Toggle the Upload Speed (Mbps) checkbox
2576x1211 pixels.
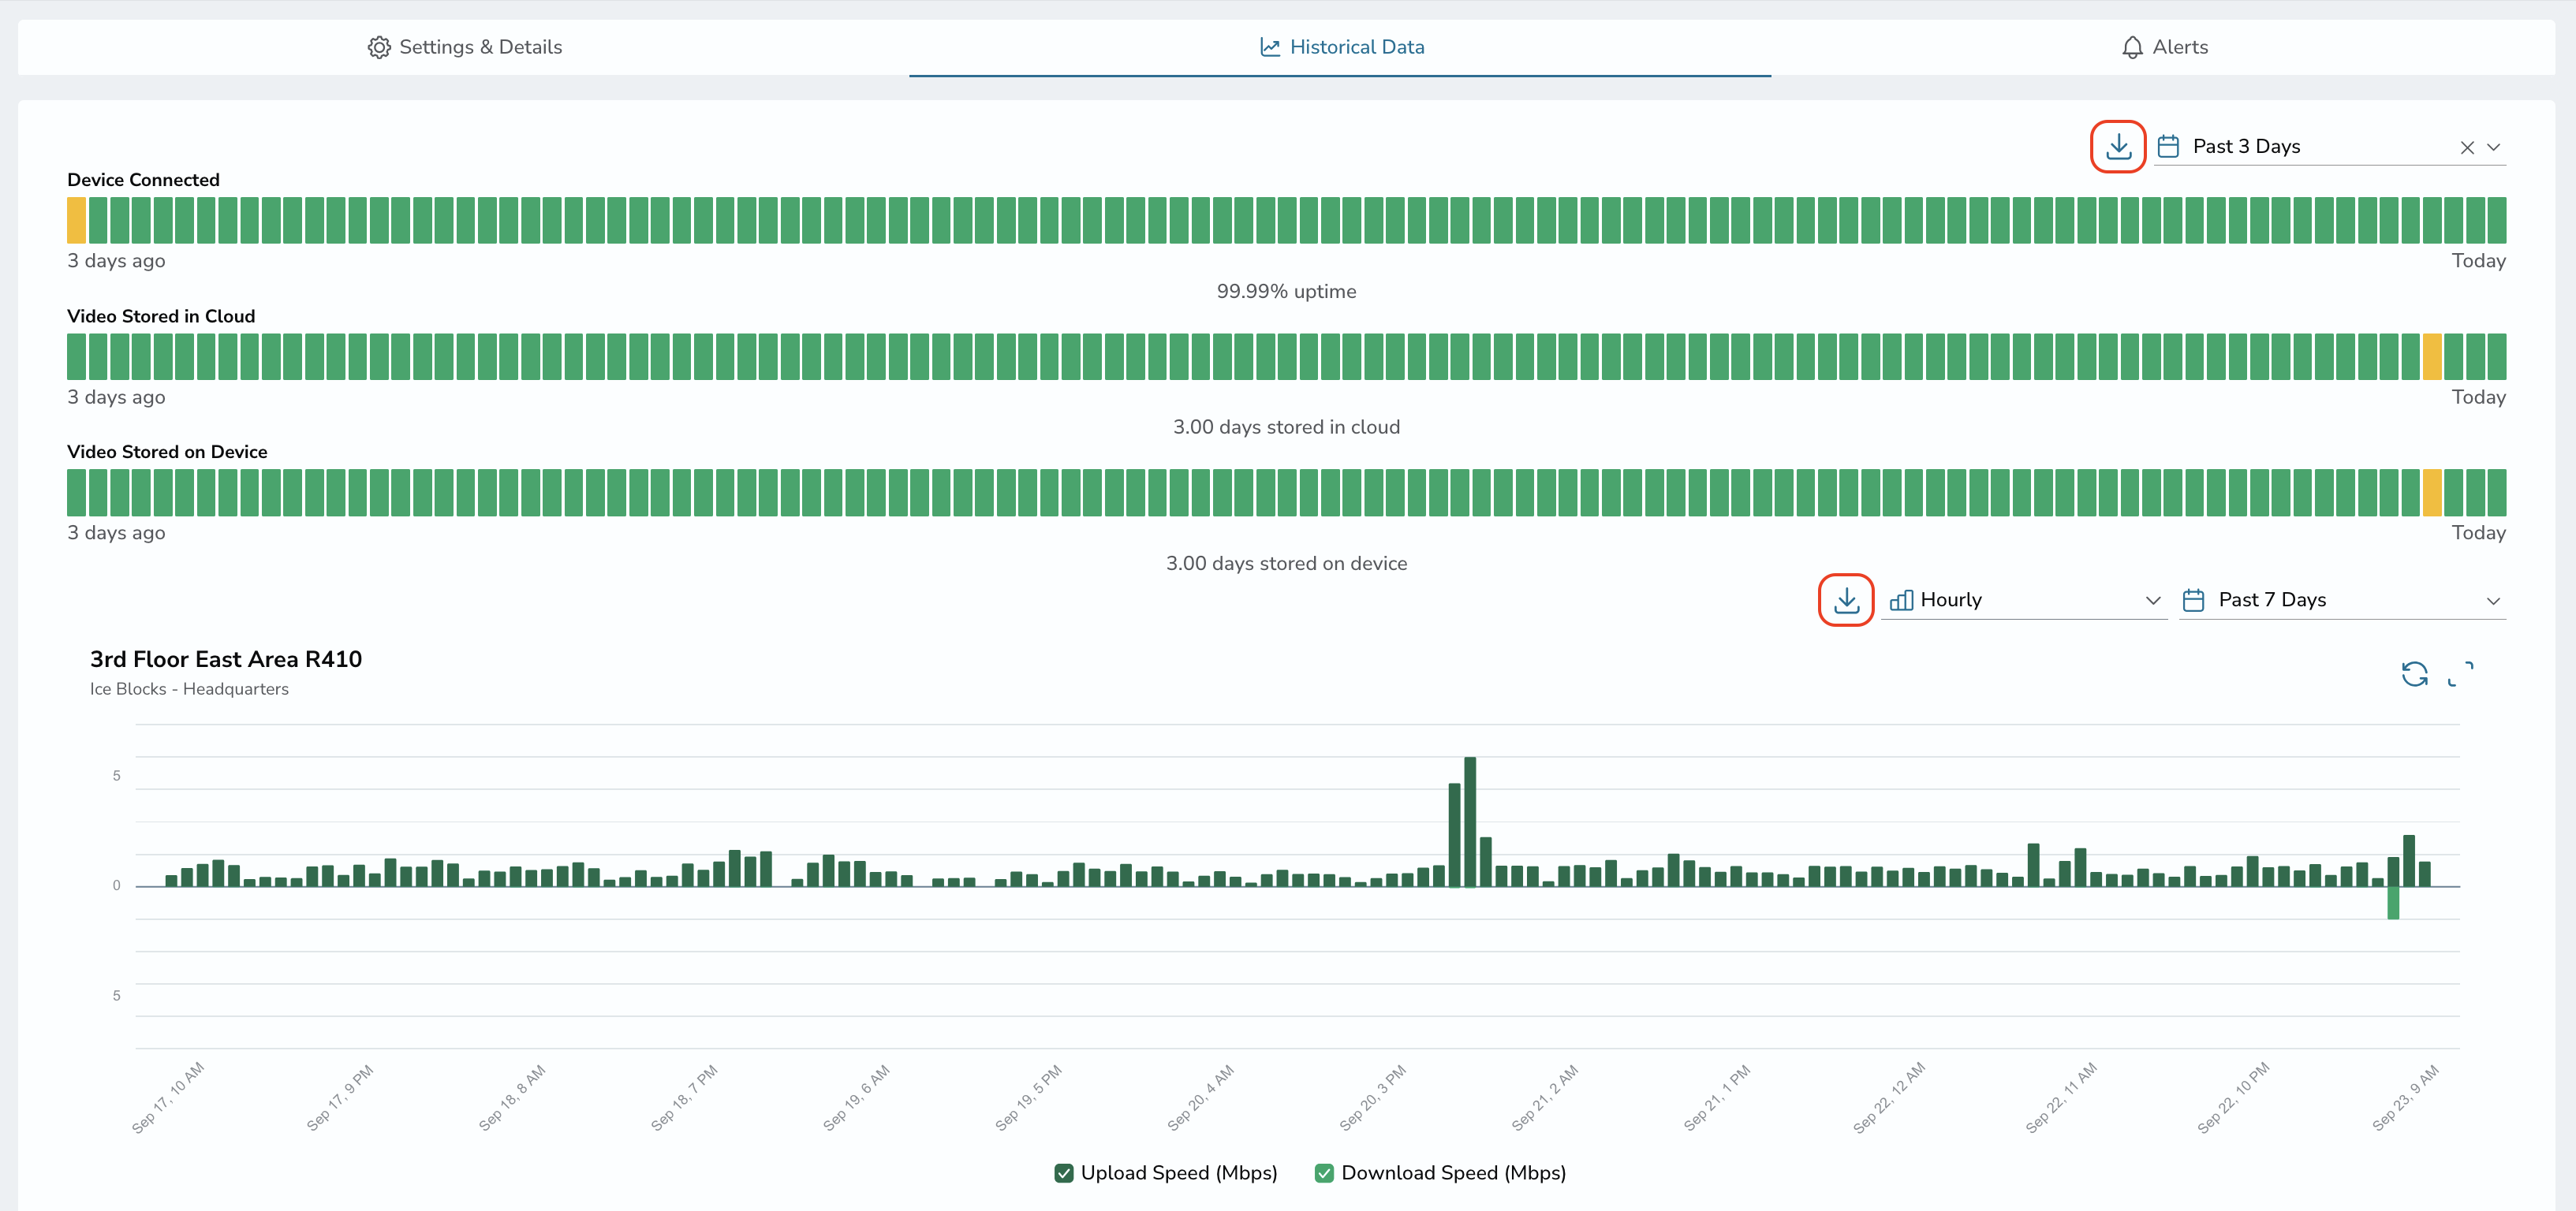coord(1064,1173)
